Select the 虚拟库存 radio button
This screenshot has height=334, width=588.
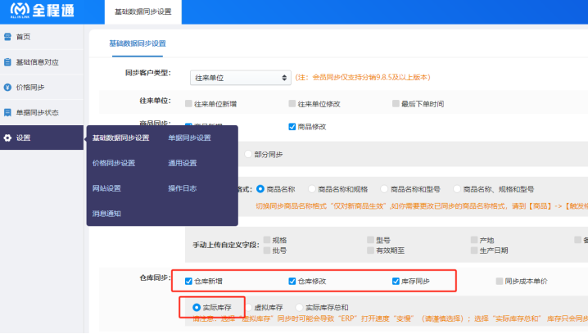[x=248, y=307]
